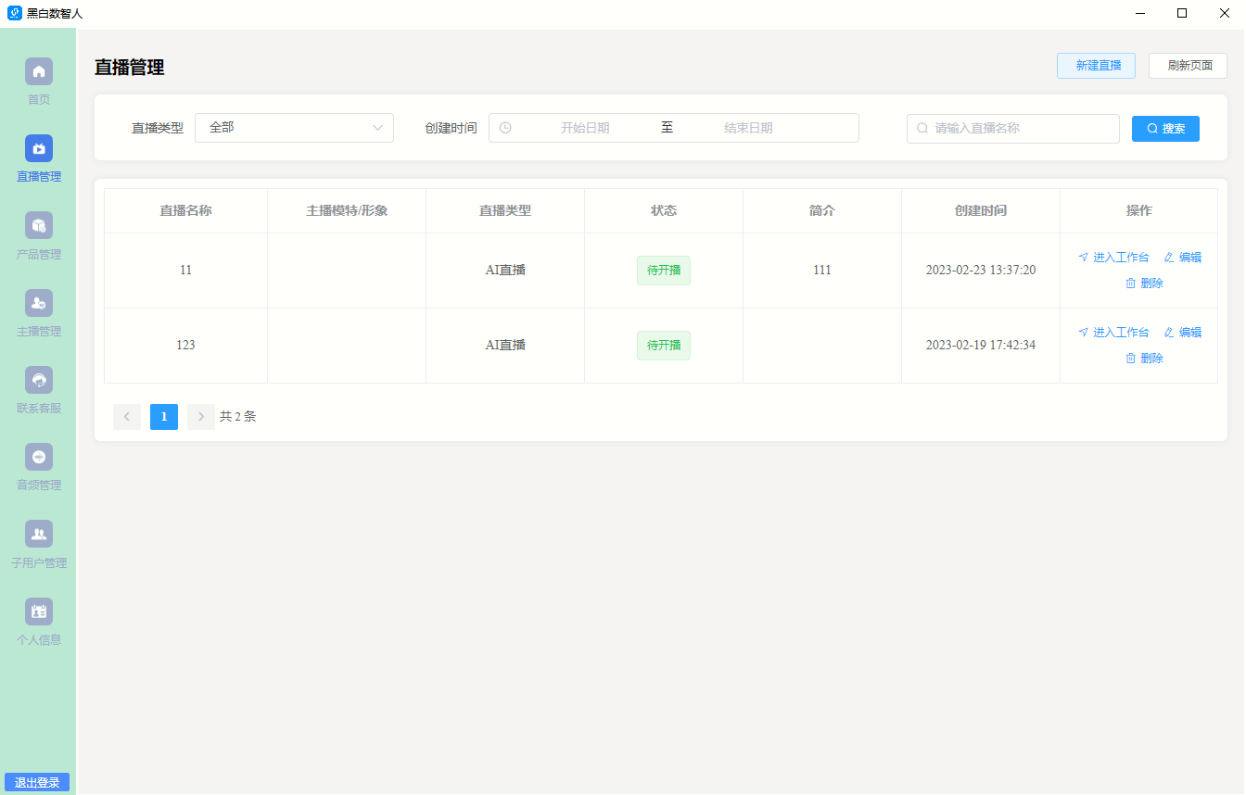Click the trash icon in the row named 123
This screenshot has width=1246, height=795.
point(1130,359)
